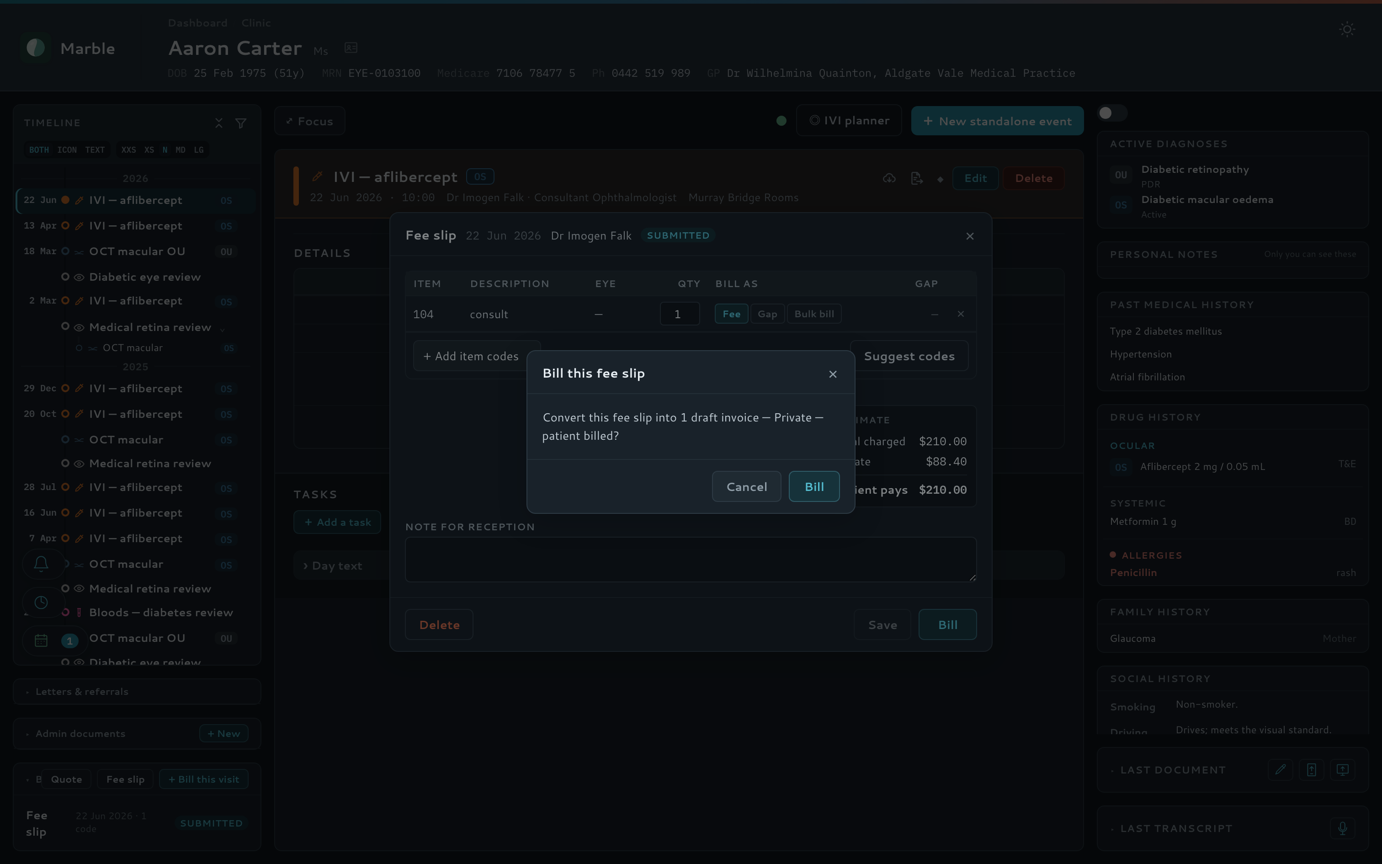The height and width of the screenshot is (864, 1382).
Task: Click screen share icon in Last Document
Action: [x=1343, y=769]
